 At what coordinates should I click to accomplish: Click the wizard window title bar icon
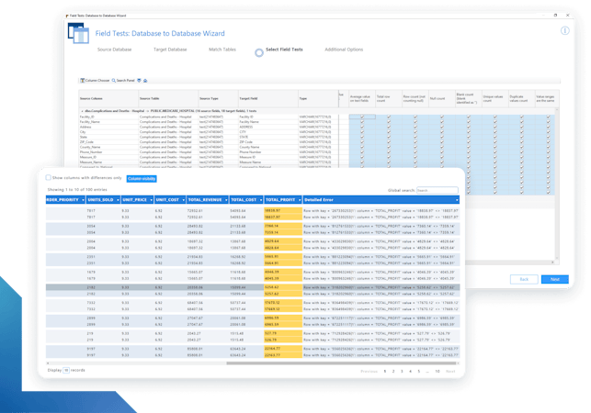[x=67, y=16]
